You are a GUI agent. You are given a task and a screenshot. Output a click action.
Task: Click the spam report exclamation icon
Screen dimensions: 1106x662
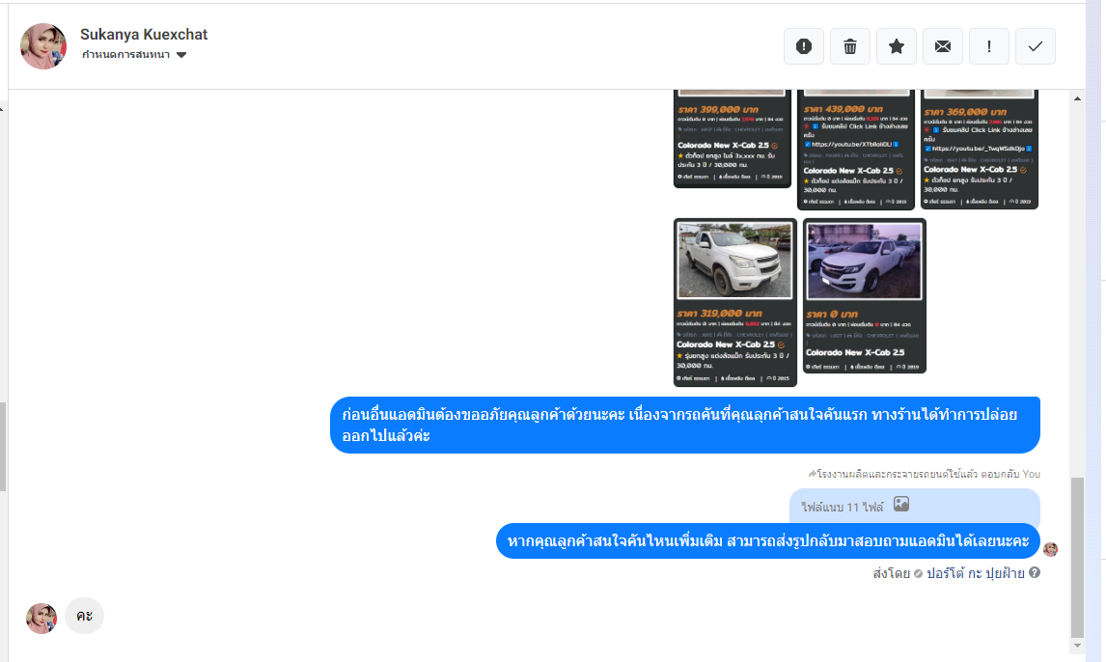pos(803,46)
